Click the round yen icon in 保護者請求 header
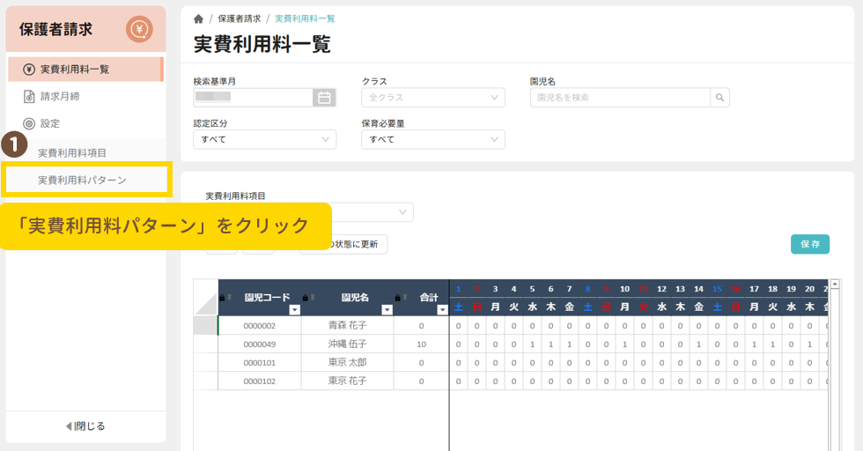This screenshot has width=863, height=451. (139, 29)
